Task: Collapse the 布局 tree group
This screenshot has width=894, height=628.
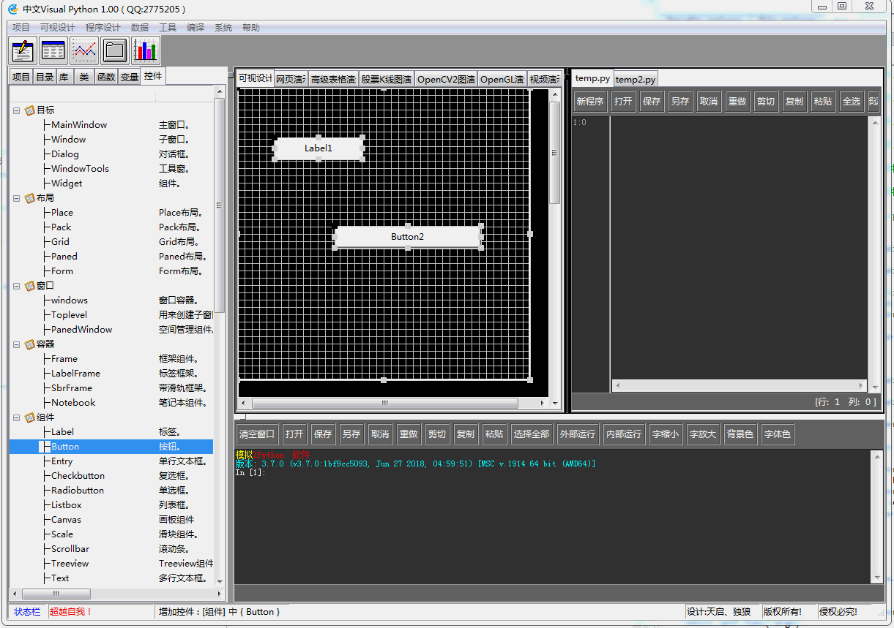Action: [16, 198]
